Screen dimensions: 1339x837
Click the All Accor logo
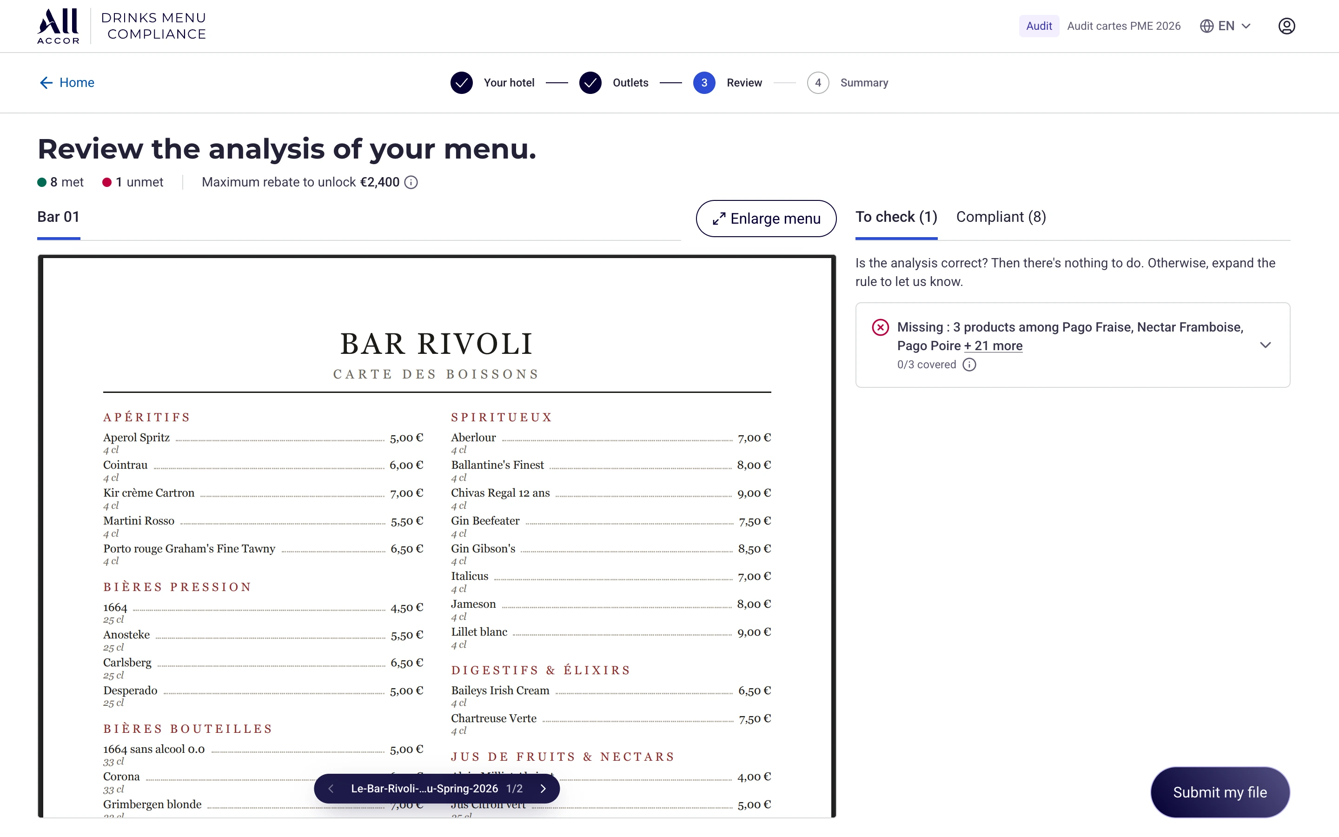pyautogui.click(x=58, y=26)
